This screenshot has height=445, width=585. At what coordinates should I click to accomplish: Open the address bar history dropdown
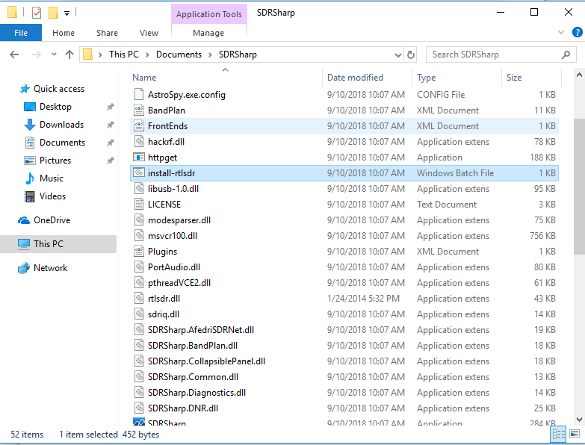pyautogui.click(x=398, y=55)
